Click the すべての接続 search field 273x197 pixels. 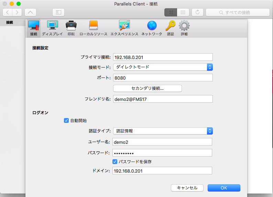(x=238, y=12)
